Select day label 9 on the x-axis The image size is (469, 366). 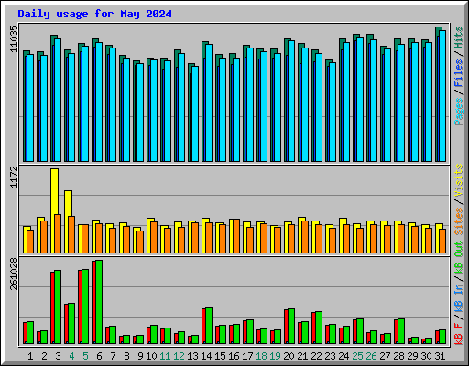pyautogui.click(x=140, y=356)
